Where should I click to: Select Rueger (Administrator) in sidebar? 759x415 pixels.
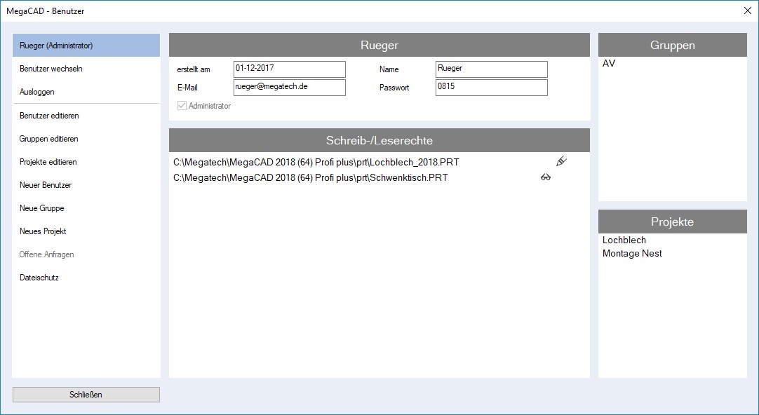(x=86, y=46)
